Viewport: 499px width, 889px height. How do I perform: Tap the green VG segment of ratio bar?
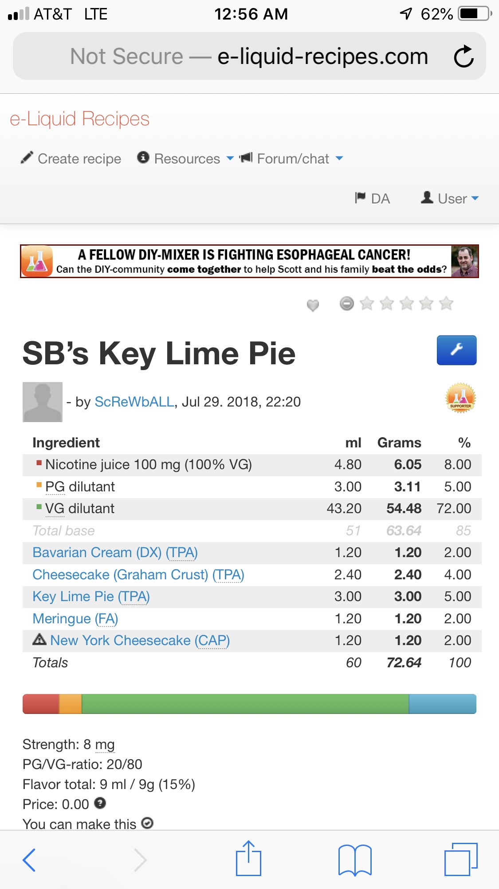245,704
